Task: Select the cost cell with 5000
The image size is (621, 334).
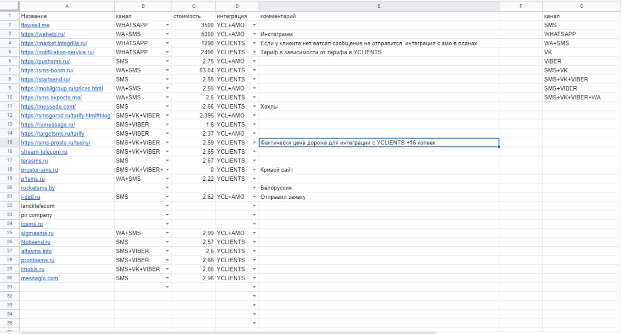Action: pyautogui.click(x=194, y=34)
